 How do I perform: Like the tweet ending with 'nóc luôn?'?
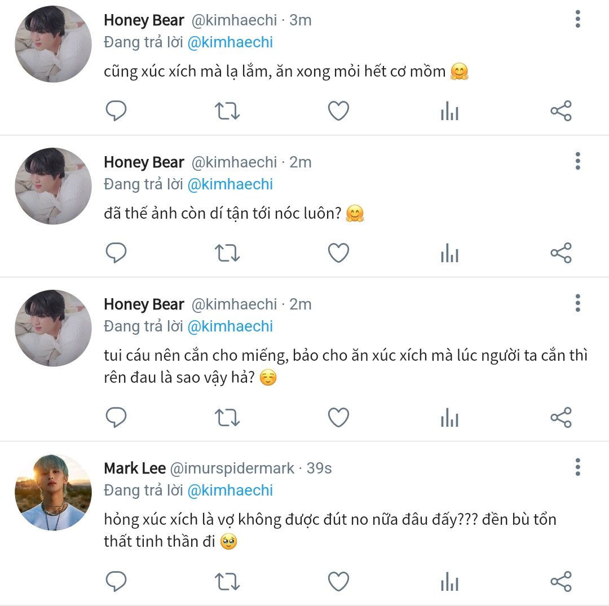338,253
